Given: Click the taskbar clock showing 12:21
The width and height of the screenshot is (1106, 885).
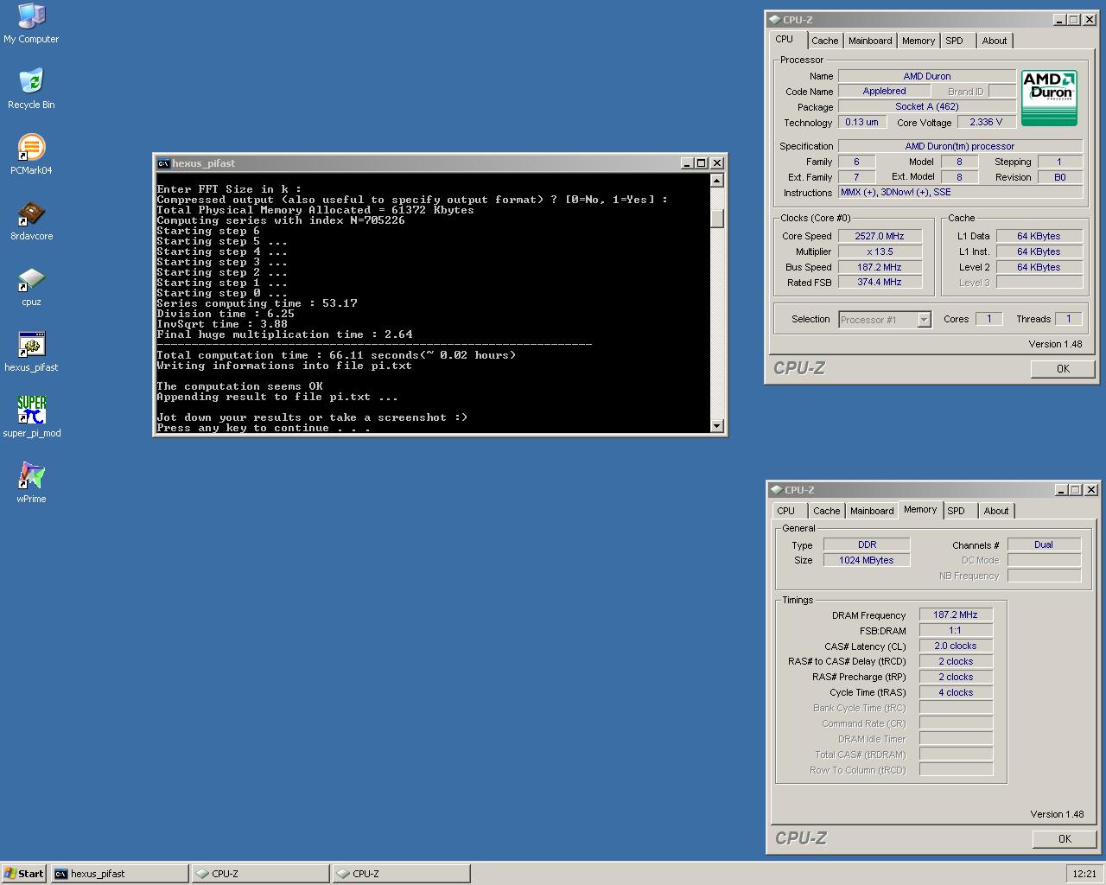Looking at the screenshot, I should pyautogui.click(x=1084, y=874).
